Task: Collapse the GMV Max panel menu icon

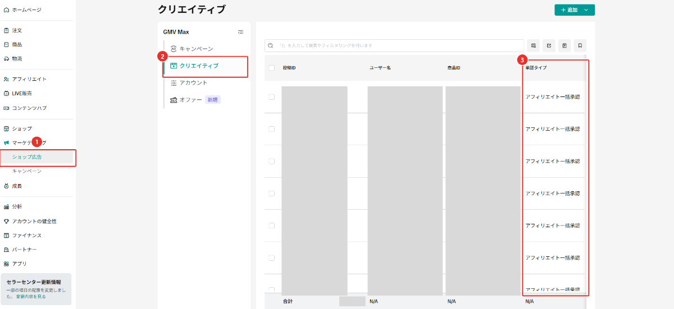Action: (240, 32)
